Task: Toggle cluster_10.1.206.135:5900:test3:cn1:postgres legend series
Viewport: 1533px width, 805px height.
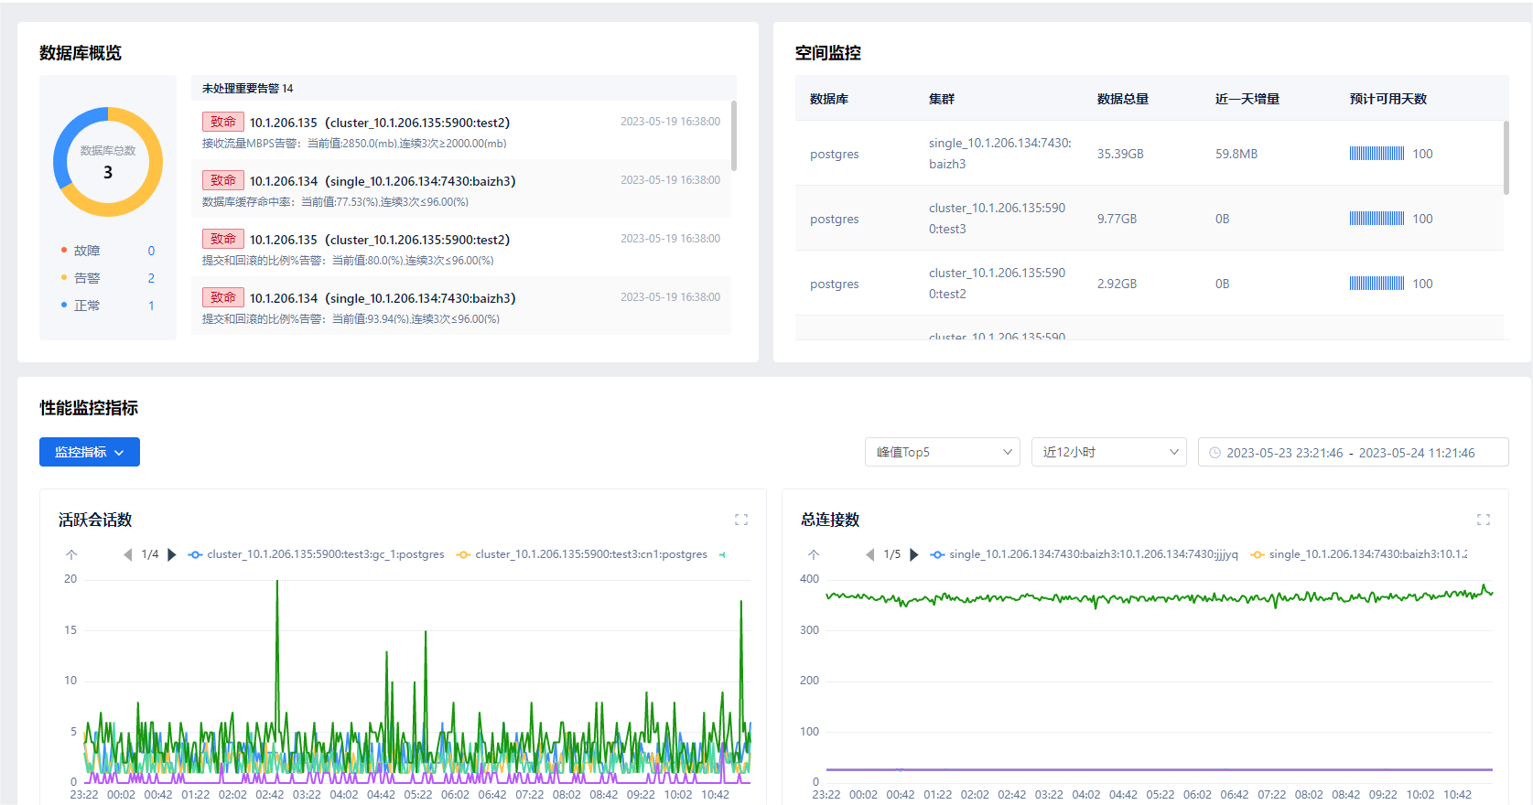Action: [x=581, y=554]
